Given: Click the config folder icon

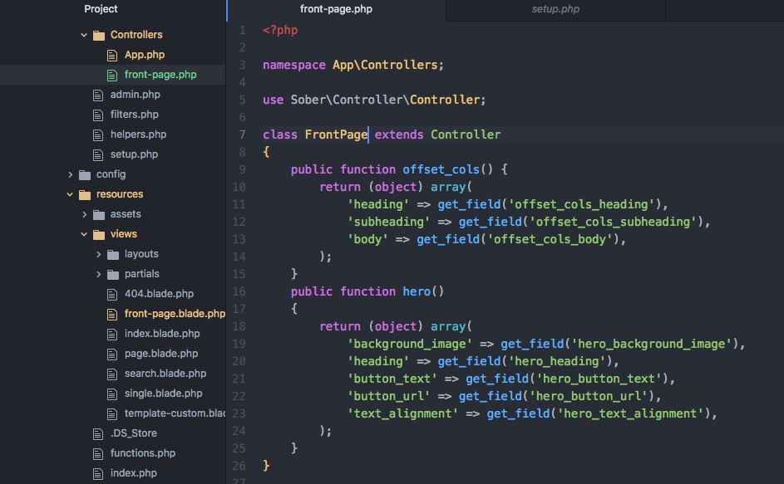Looking at the screenshot, I should (85, 175).
